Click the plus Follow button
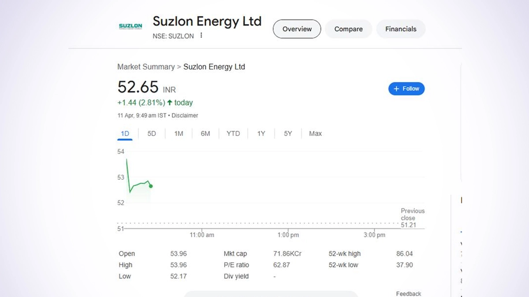The image size is (529, 297). coord(406,88)
